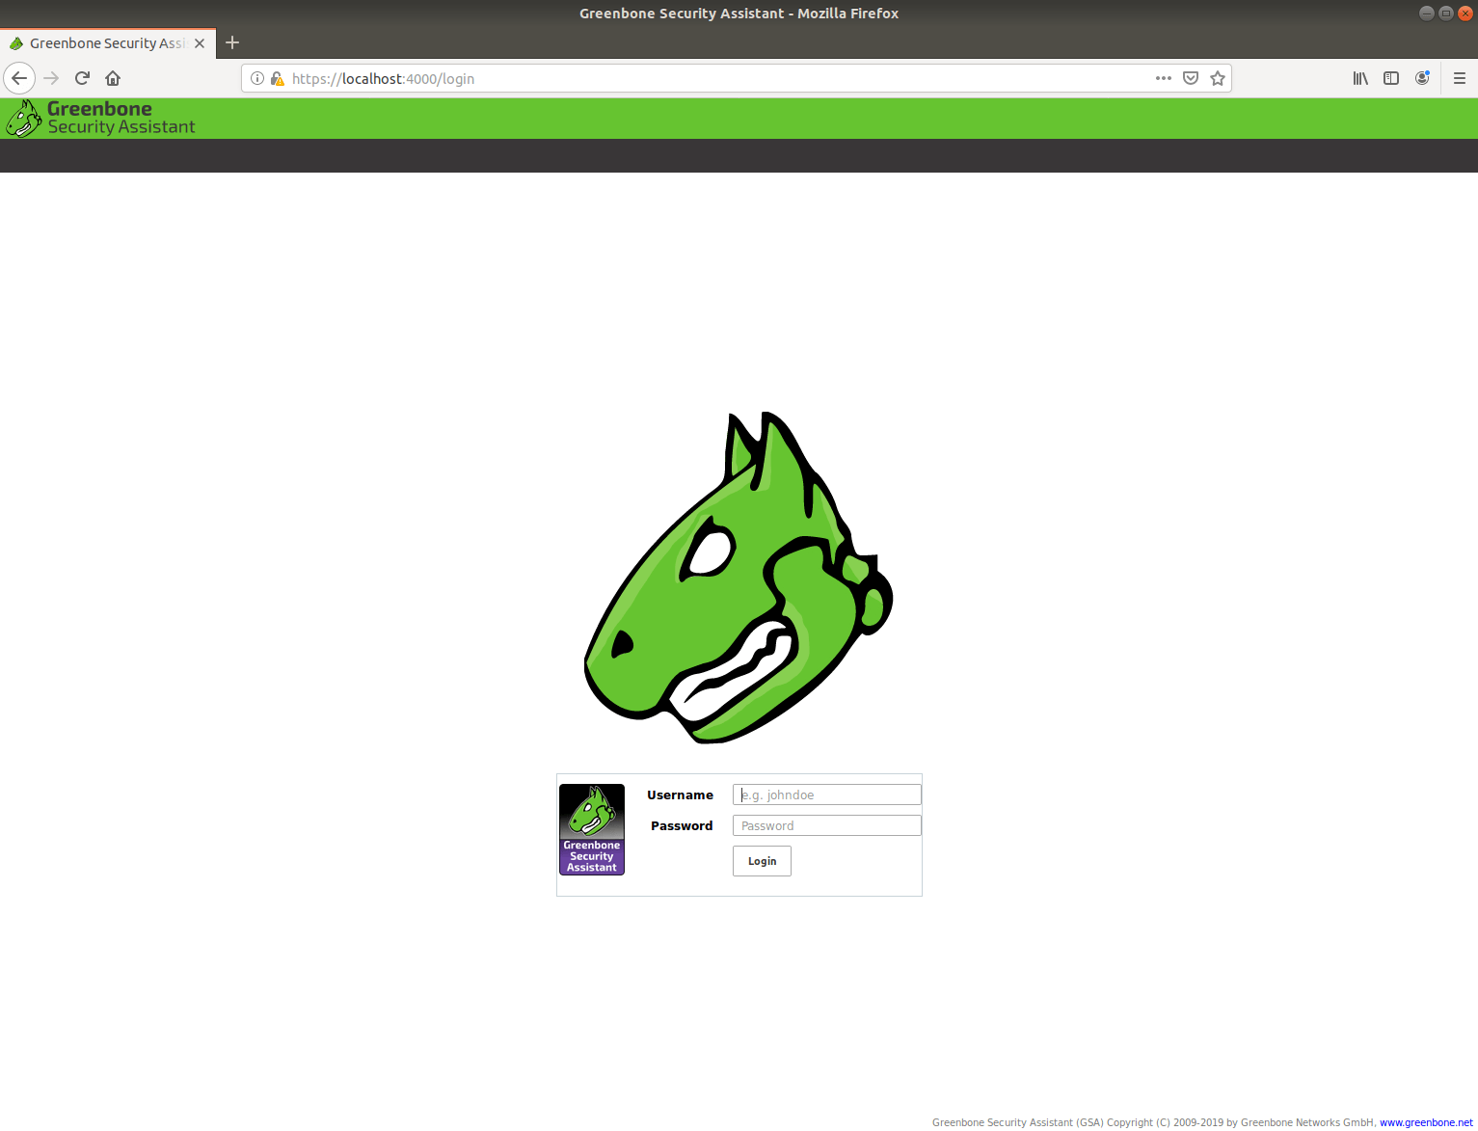Click the Home button in the toolbar
Viewport: 1478px width, 1131px height.
click(112, 78)
